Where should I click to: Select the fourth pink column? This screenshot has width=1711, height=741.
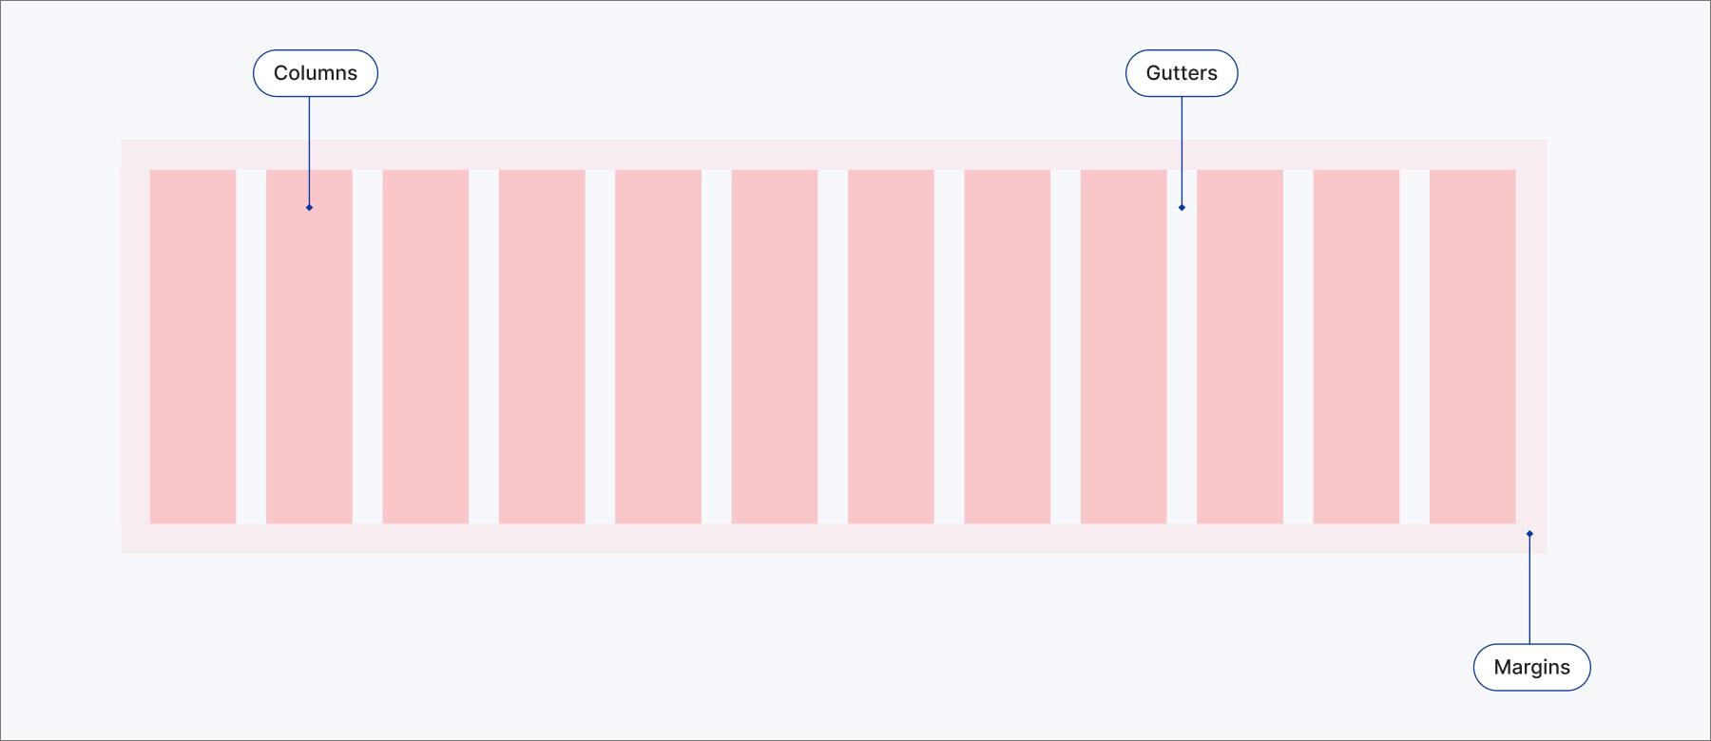[542, 347]
